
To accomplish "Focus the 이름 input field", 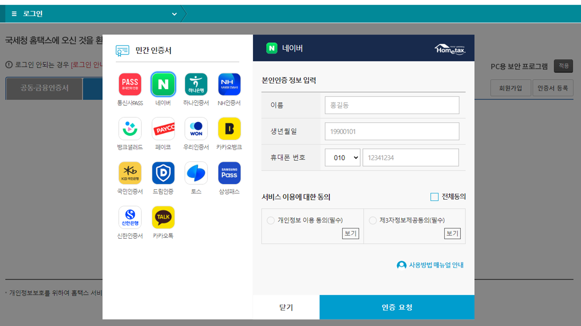I will (392, 105).
